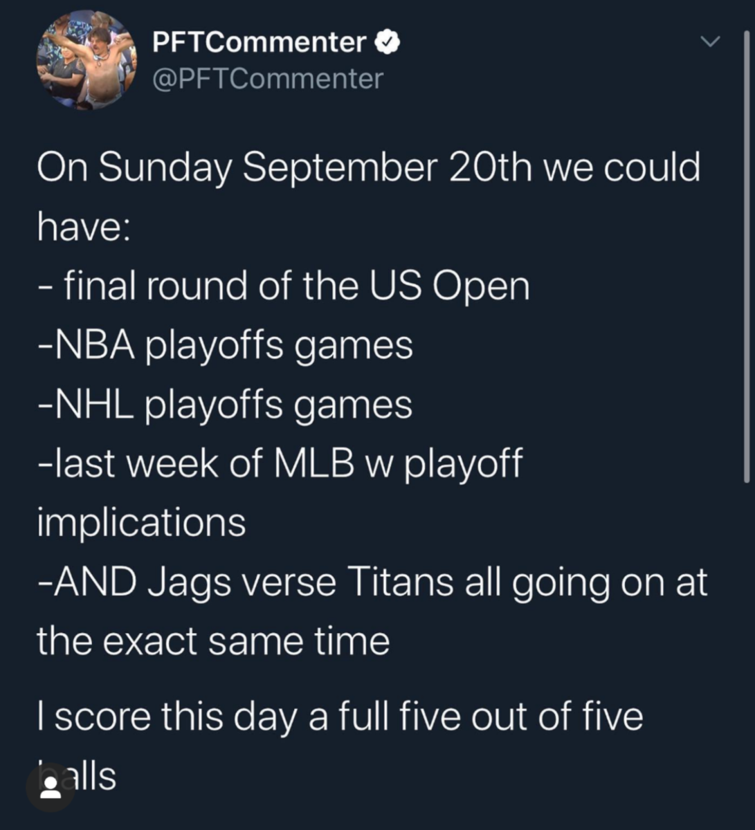The image size is (755, 830).
Task: Click the "I score this day" sentence
Action: click(340, 716)
